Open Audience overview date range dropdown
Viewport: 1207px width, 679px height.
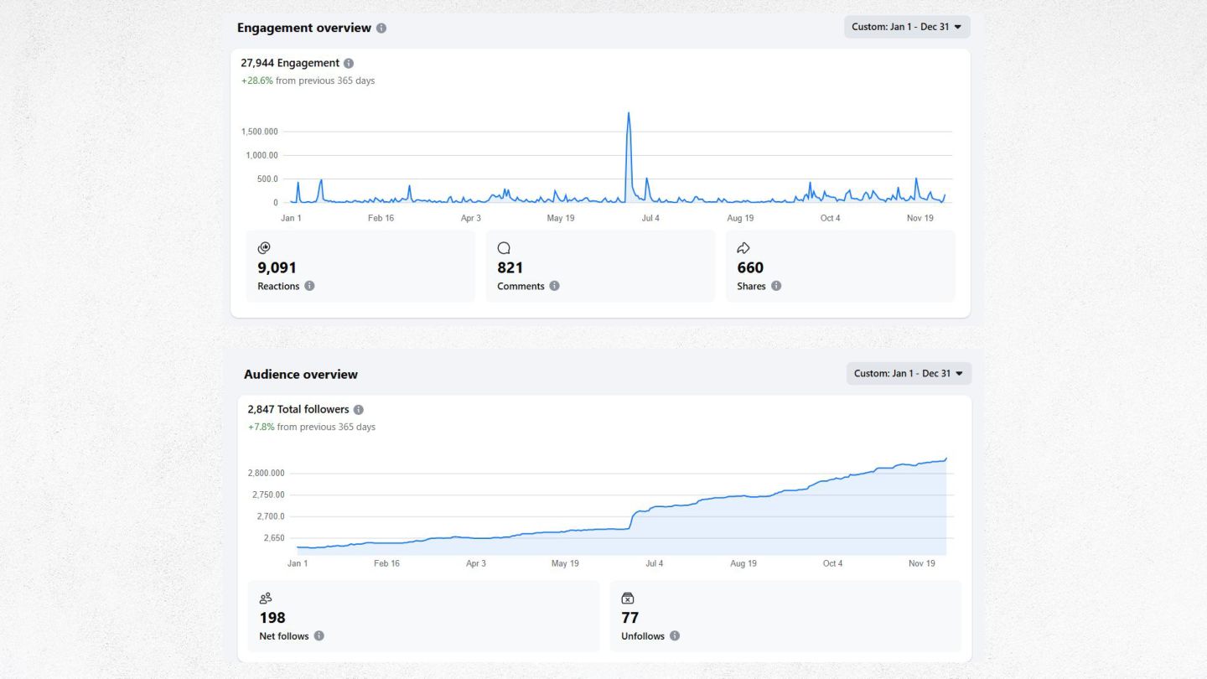(909, 374)
